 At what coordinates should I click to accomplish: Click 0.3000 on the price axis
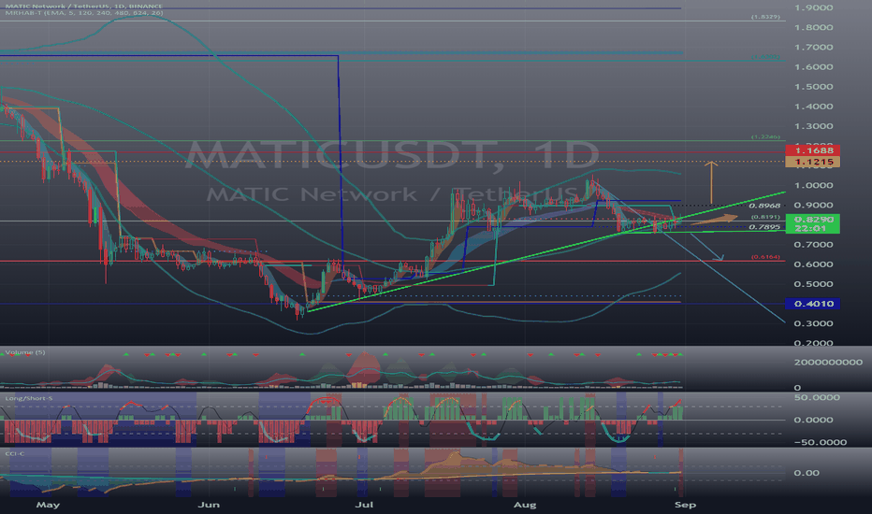pyautogui.click(x=814, y=323)
